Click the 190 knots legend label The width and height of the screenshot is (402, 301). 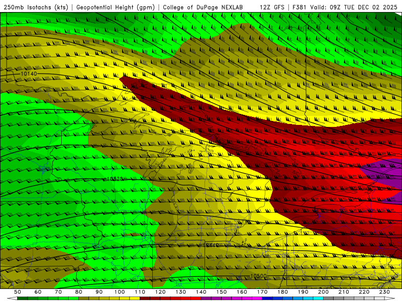[303, 292]
